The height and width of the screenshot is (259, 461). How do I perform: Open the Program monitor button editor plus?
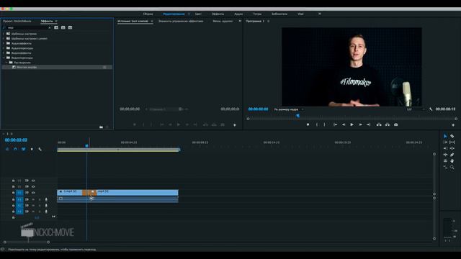453,125
